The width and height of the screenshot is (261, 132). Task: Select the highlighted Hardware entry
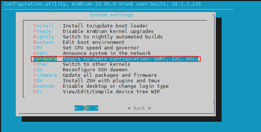(x=116, y=59)
